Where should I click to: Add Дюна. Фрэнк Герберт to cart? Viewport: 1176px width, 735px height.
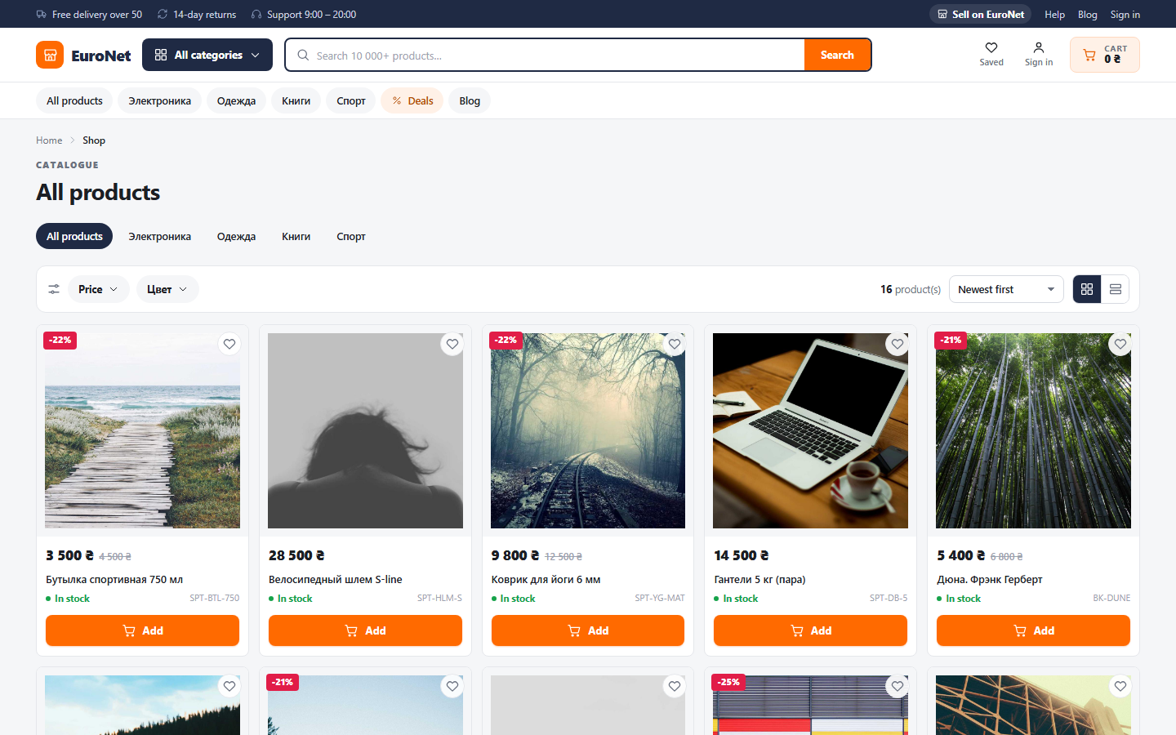(1033, 630)
